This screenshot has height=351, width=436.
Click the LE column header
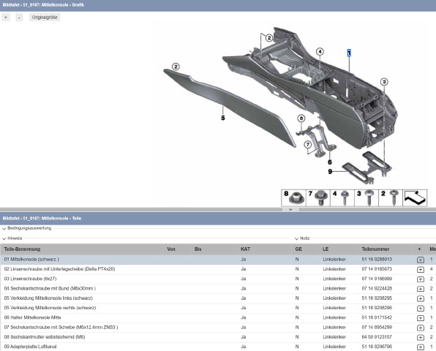pos(326,249)
